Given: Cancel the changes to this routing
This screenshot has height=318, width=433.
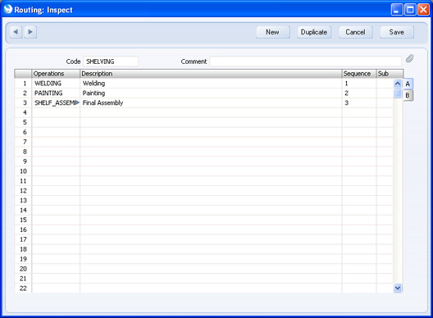Looking at the screenshot, I should click(x=355, y=32).
